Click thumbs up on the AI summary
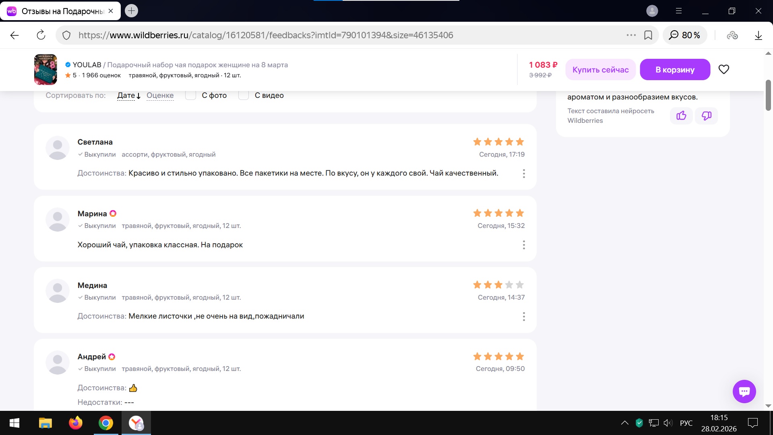Viewport: 773px width, 435px height. 681,116
